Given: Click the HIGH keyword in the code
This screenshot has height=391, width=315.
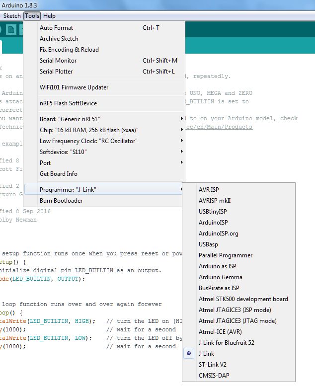Looking at the screenshot, I should [x=82, y=321].
